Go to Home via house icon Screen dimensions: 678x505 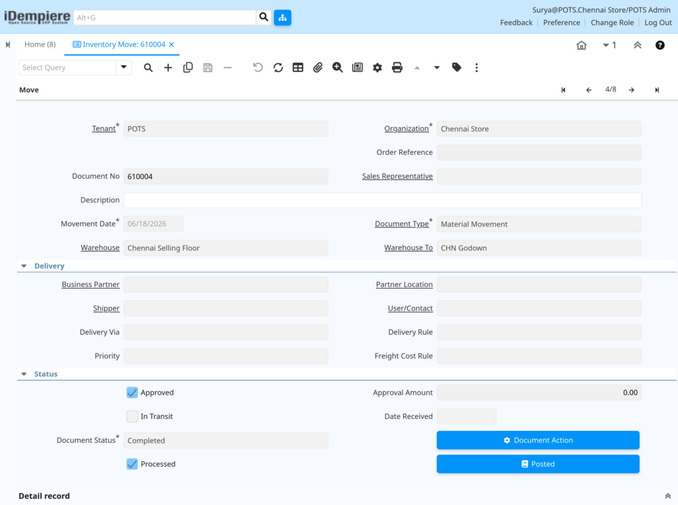pos(581,45)
